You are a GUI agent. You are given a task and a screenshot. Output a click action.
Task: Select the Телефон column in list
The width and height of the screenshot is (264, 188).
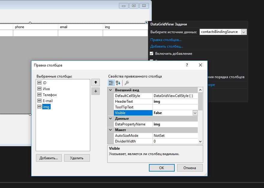[x=49, y=95]
